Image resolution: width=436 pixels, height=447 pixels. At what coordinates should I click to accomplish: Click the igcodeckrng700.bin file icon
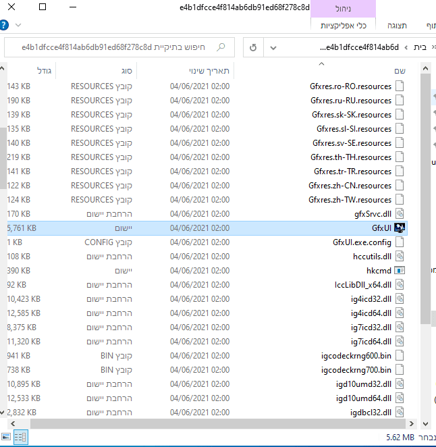[x=400, y=370]
